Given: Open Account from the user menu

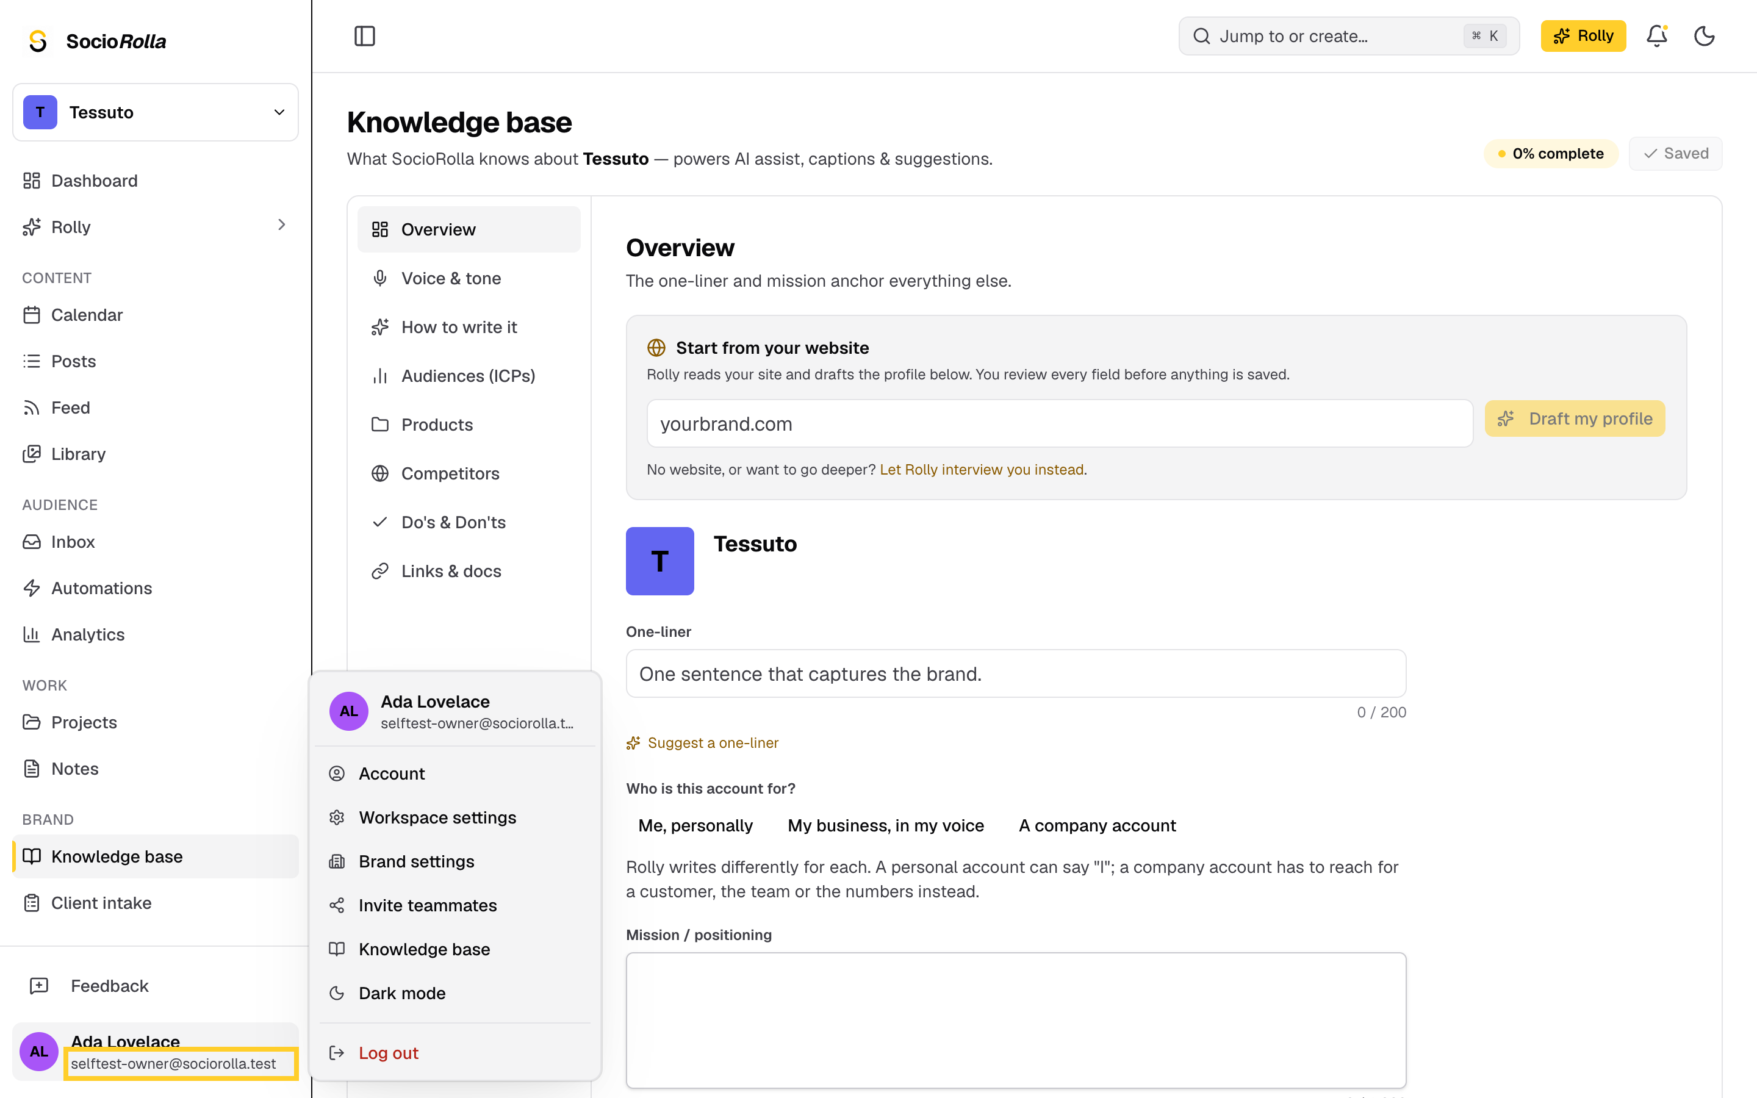Looking at the screenshot, I should [x=455, y=773].
